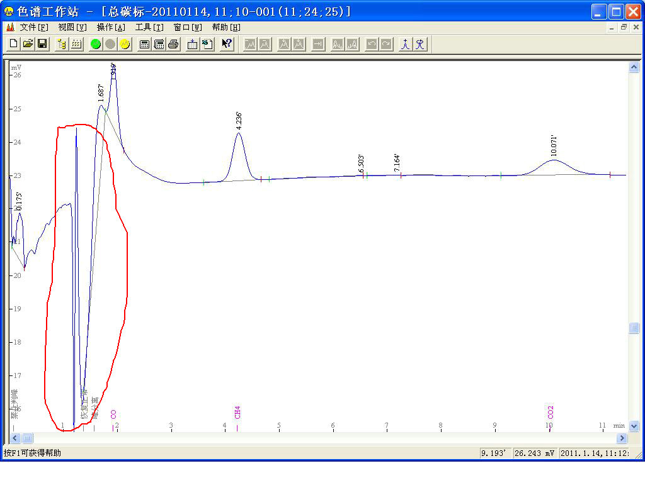Image resolution: width=645 pixels, height=483 pixels.
Task: Select the 7.164' peak label
Action: pos(397,163)
